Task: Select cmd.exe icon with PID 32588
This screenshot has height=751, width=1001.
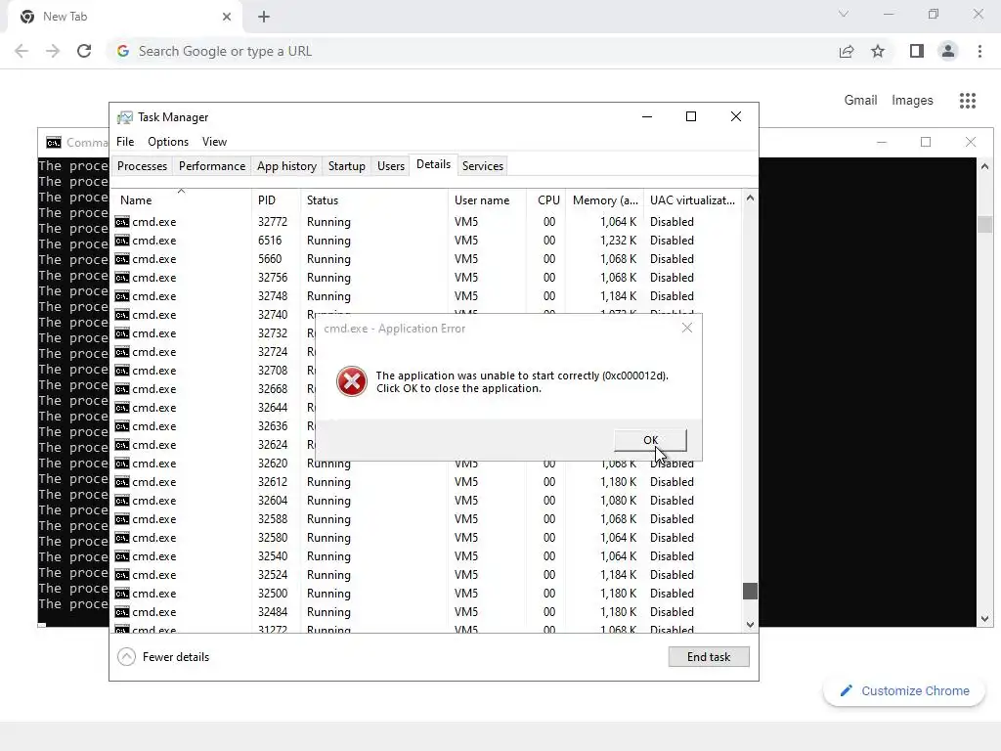Action: (122, 519)
